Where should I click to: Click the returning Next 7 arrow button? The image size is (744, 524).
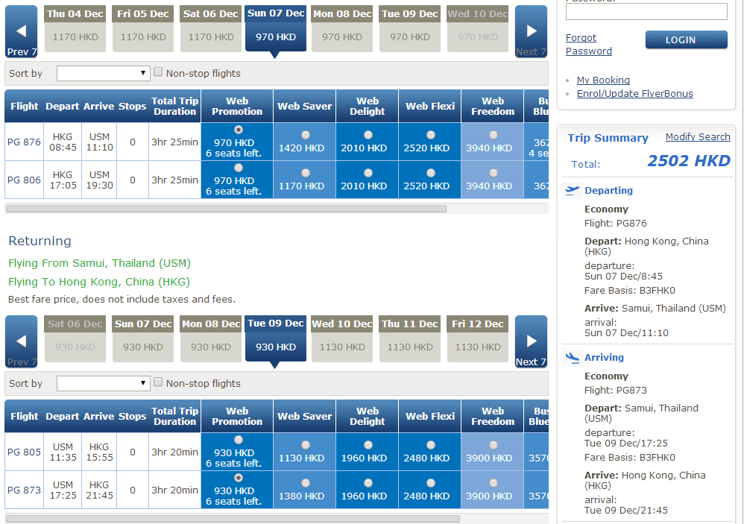pyautogui.click(x=531, y=341)
